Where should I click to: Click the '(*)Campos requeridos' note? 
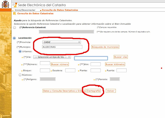click(x=106, y=27)
